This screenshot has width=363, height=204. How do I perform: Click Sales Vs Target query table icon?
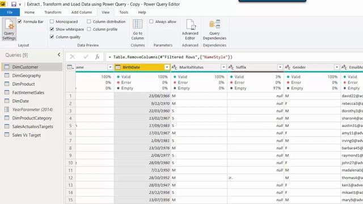[7, 135]
